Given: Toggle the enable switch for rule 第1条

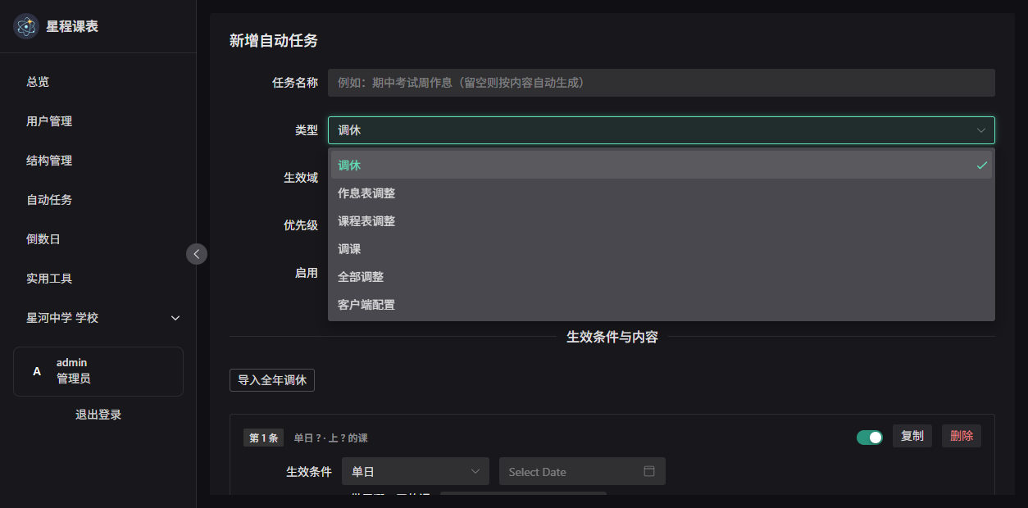Looking at the screenshot, I should 870,438.
